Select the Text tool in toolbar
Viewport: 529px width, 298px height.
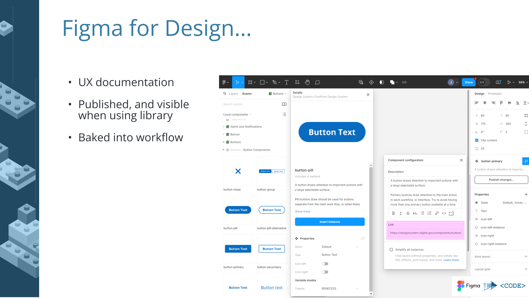(287, 82)
